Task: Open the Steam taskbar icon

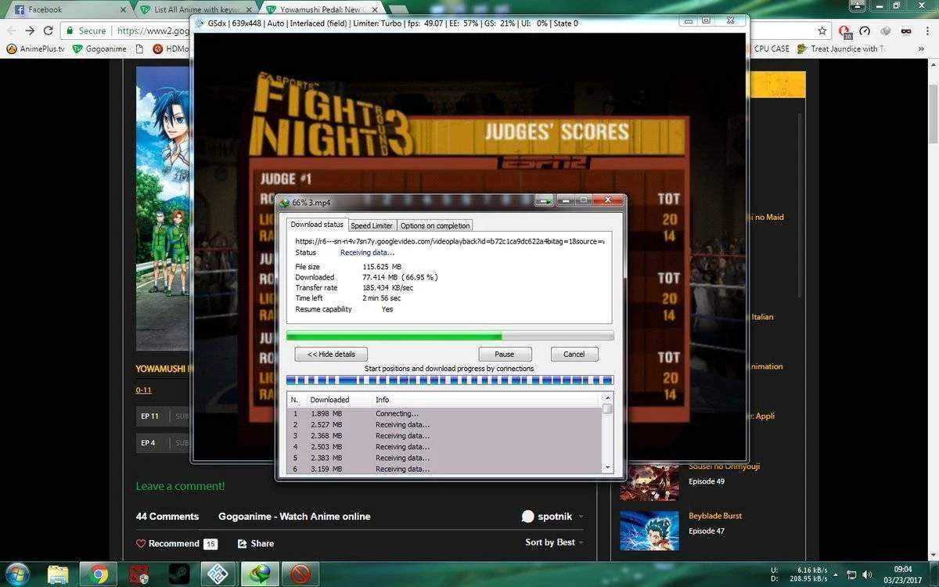Action: tap(179, 574)
